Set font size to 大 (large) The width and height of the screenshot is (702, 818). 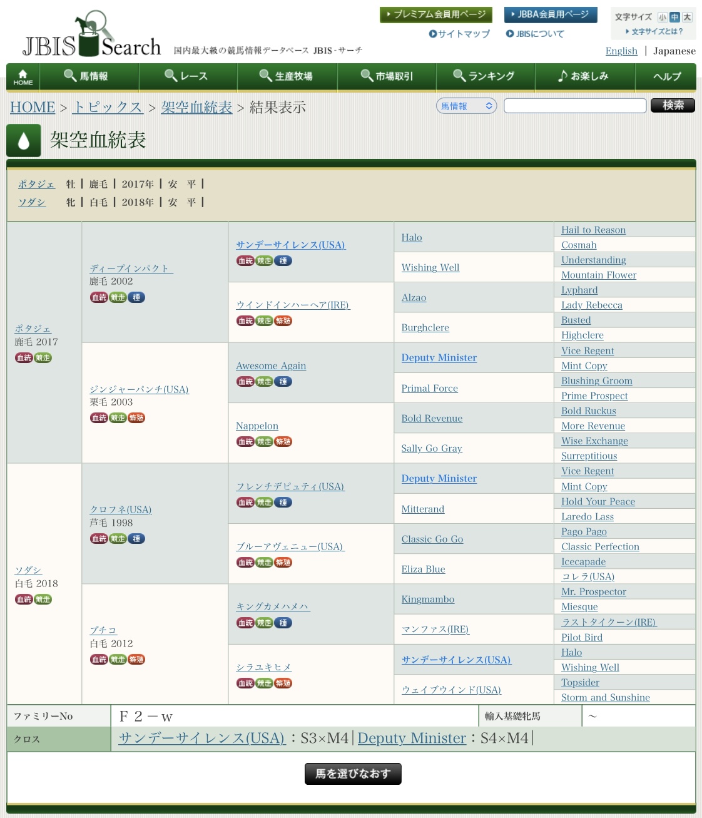point(687,18)
